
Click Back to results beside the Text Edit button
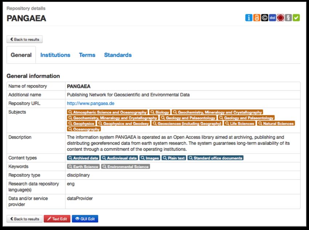click(25, 219)
